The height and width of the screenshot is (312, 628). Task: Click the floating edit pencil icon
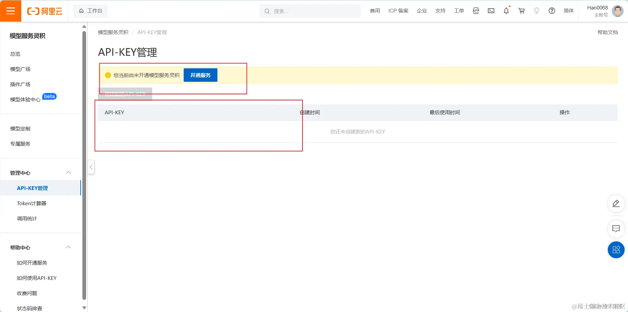click(616, 203)
